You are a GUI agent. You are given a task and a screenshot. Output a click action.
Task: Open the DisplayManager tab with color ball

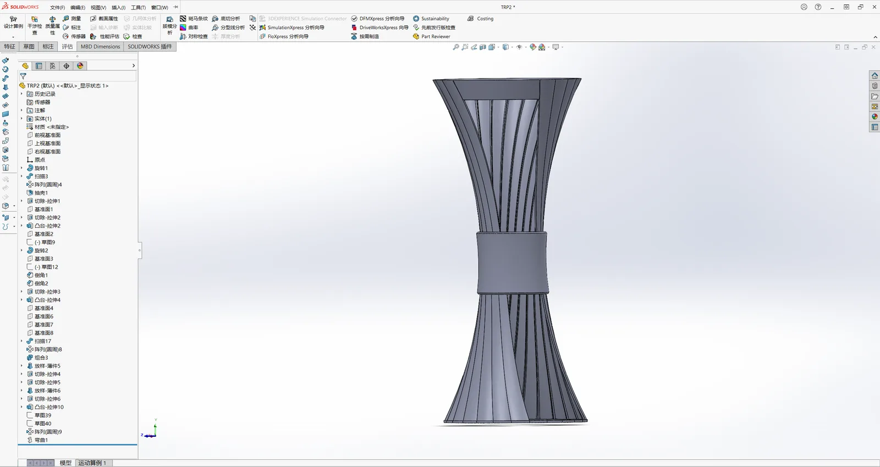[x=80, y=66]
